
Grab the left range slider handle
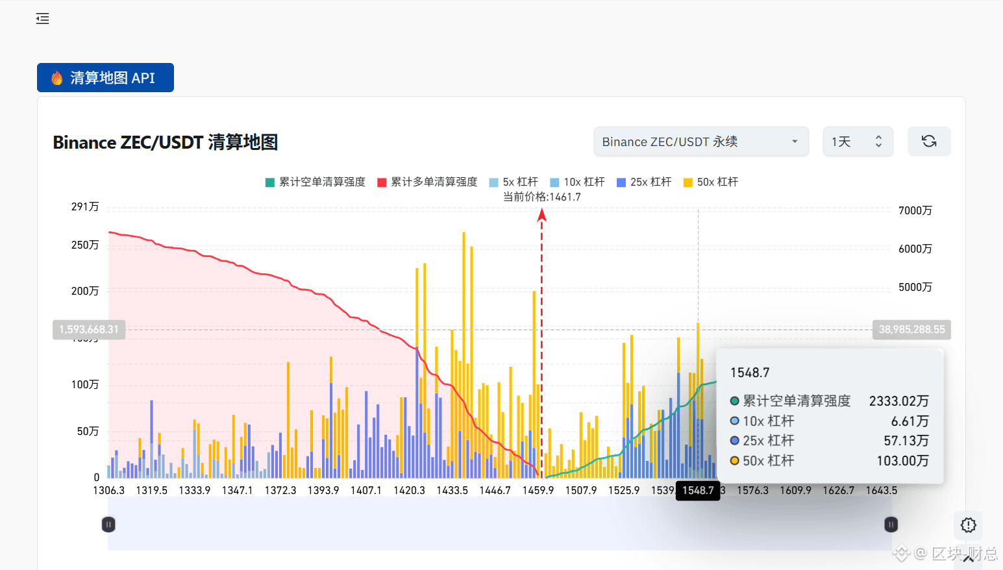click(108, 525)
